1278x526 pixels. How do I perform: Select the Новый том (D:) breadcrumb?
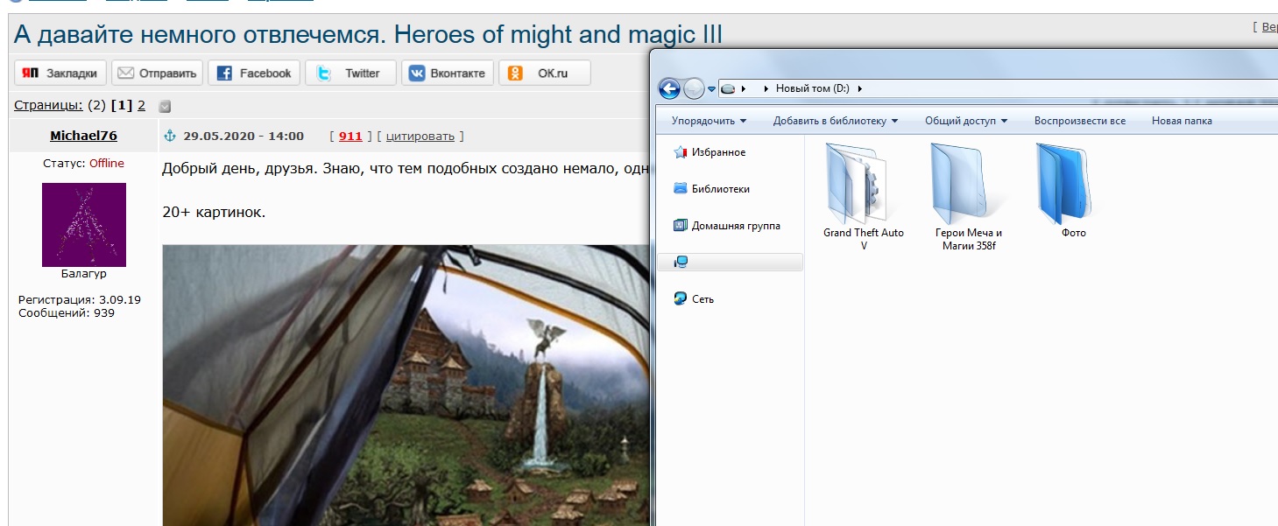pyautogui.click(x=813, y=88)
